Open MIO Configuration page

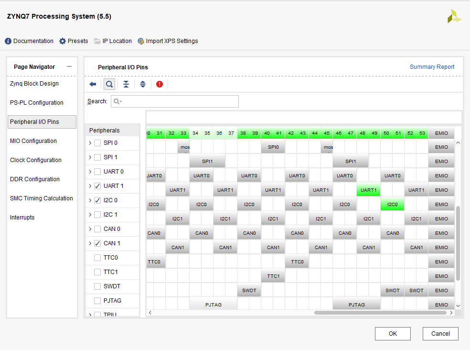click(x=33, y=141)
